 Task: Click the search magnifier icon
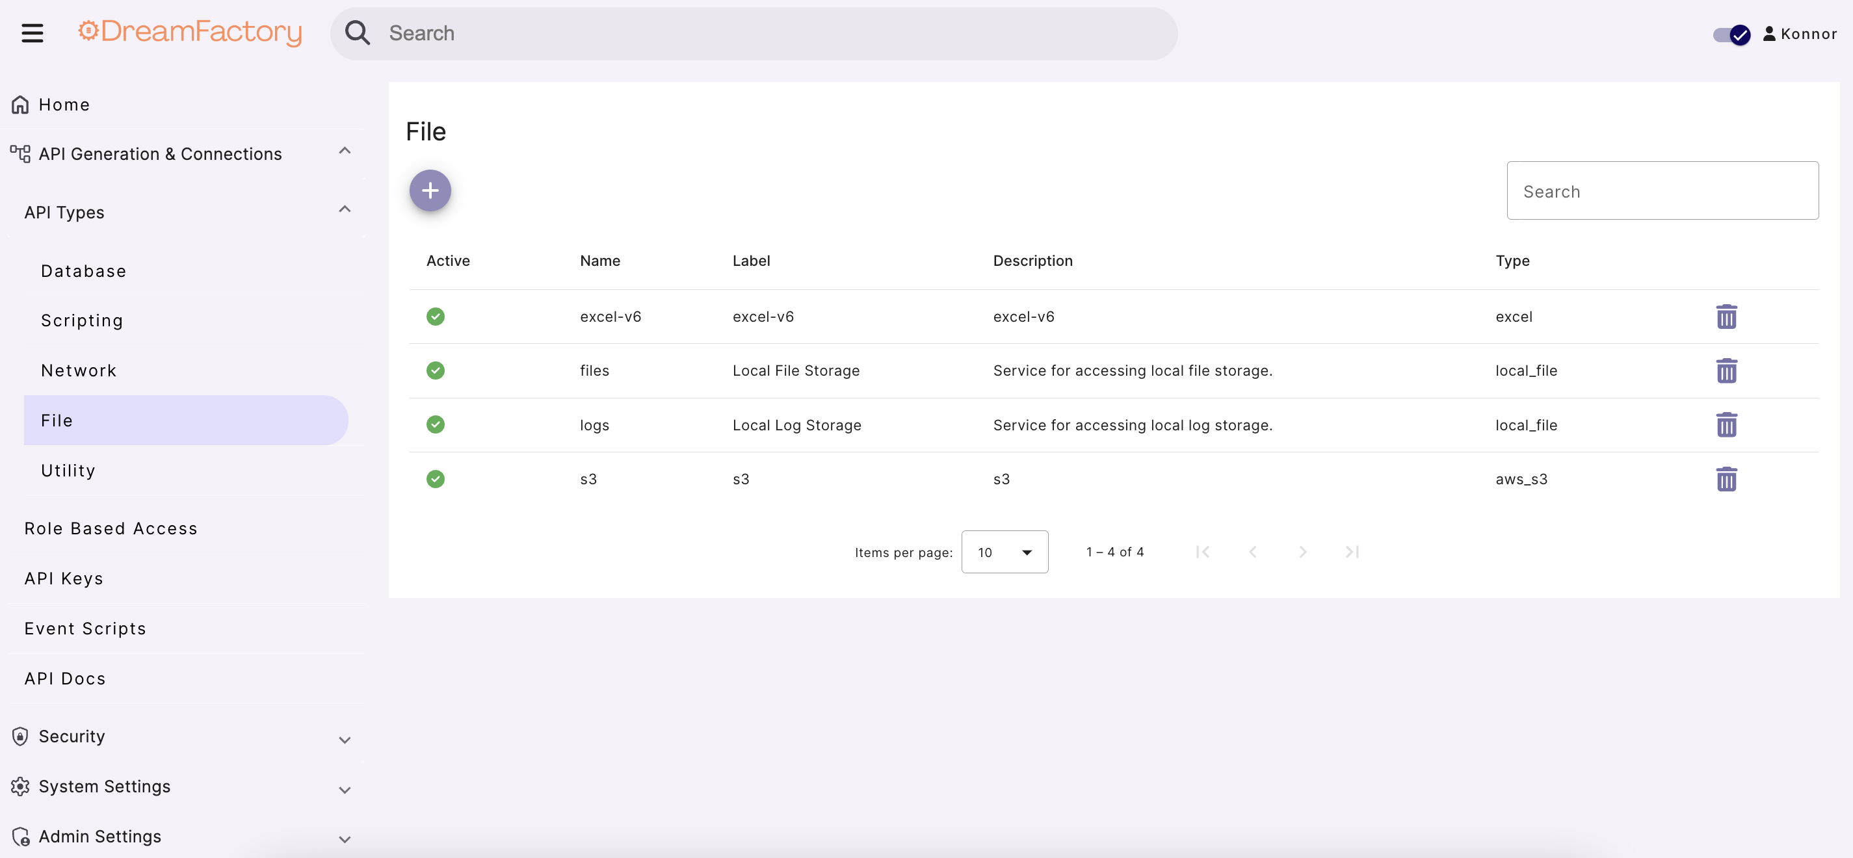358,32
